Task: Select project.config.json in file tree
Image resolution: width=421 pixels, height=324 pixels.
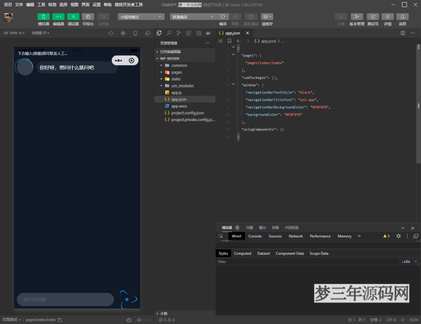Action: (187, 113)
